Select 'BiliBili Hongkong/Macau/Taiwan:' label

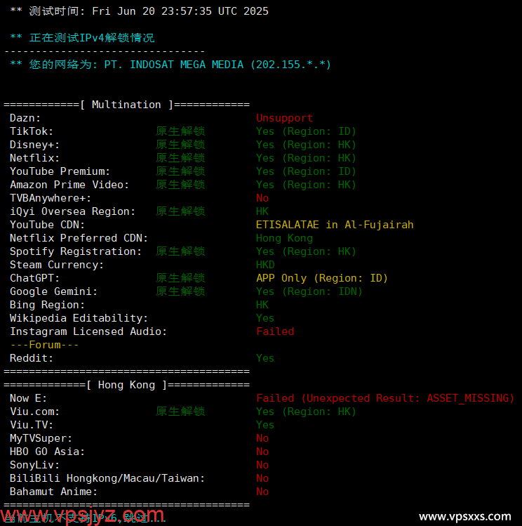(x=107, y=478)
